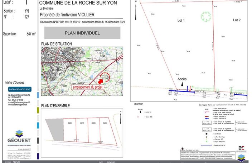Screen dimensions: 252x163
Task: Select the underlined 'Ouvrages hors sol' heading
Action: (207, 105)
